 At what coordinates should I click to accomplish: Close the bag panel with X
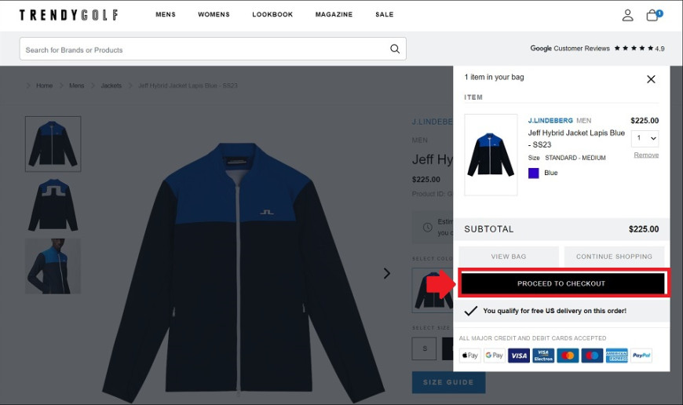coord(651,79)
